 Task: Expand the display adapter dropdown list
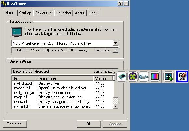115,43
